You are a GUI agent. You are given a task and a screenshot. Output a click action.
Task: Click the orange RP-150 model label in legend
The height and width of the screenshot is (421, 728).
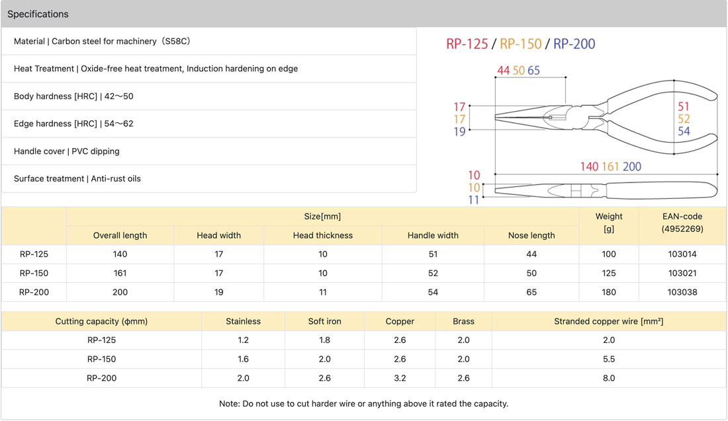pos(520,44)
